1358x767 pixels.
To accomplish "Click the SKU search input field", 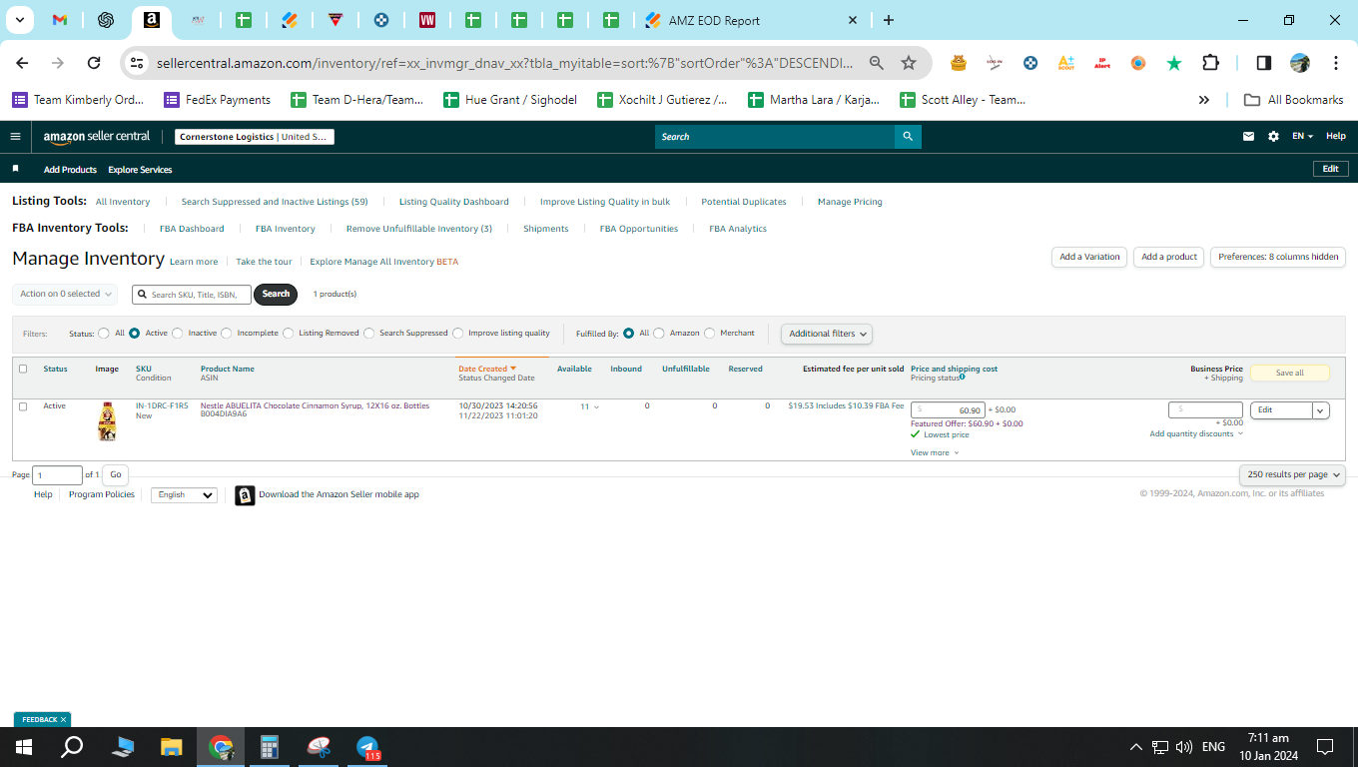I will [x=192, y=295].
